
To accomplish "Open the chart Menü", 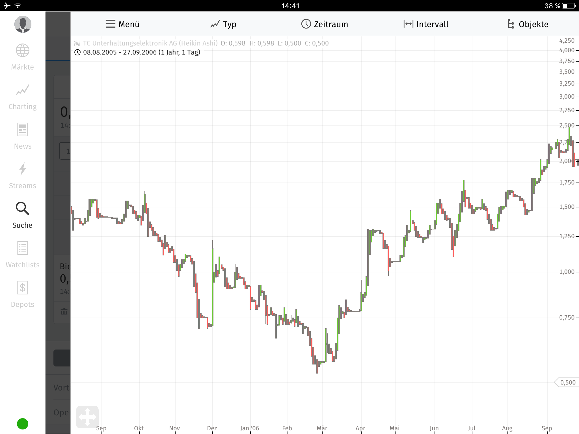I will 122,24.
